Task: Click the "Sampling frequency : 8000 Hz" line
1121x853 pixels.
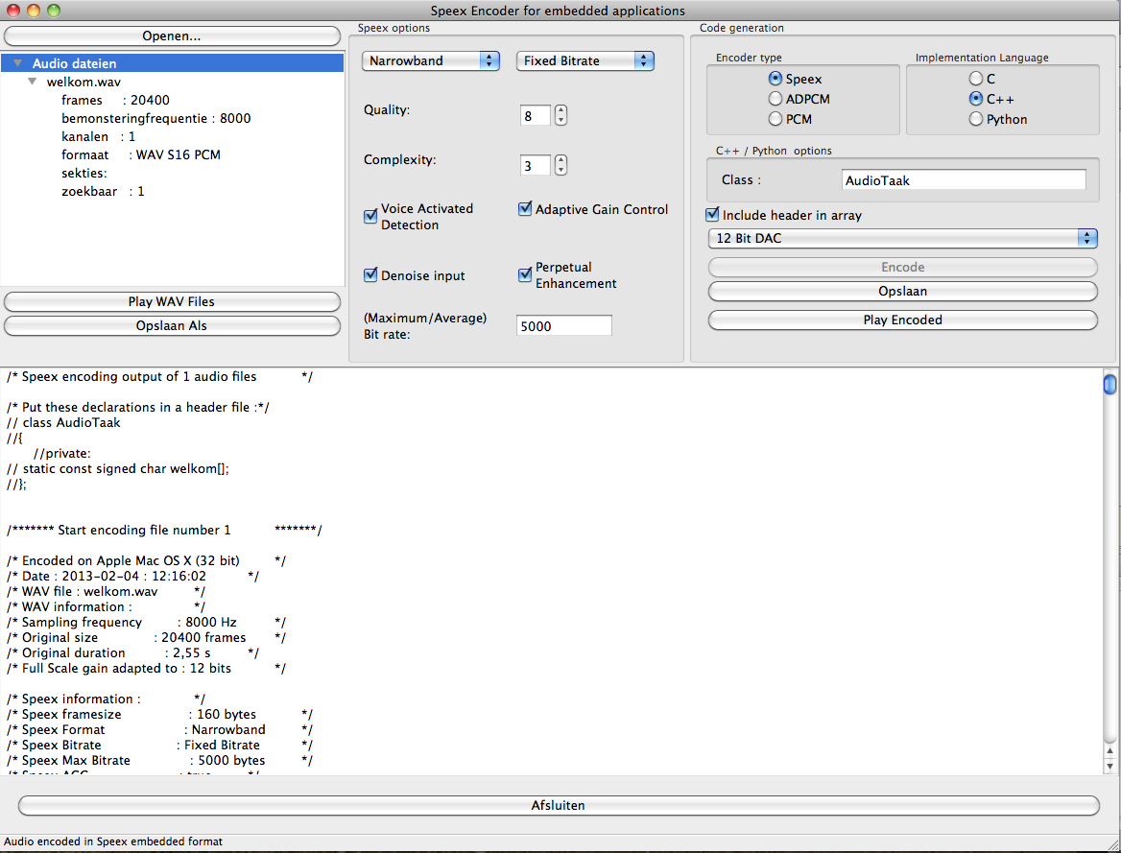Action: [x=147, y=622]
